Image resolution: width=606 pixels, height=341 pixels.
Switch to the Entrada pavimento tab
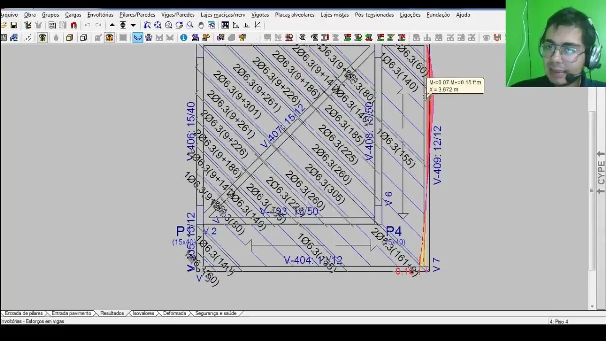coord(71,313)
